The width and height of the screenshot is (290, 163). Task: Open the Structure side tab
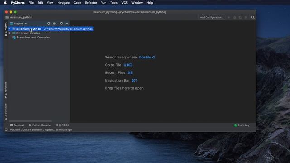coord(6,112)
